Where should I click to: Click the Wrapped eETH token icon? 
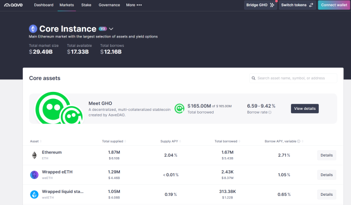(x=34, y=175)
